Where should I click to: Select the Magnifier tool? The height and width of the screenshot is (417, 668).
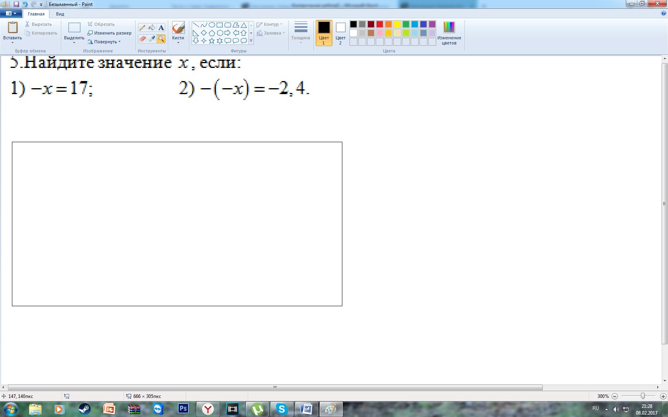click(x=161, y=39)
